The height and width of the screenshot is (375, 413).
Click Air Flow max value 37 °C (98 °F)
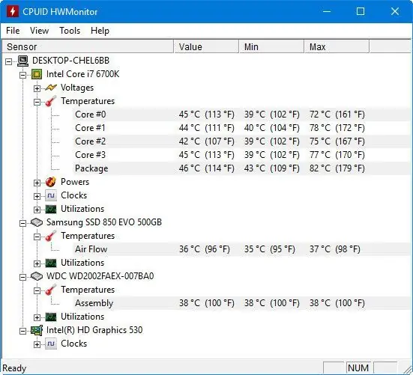pos(335,249)
